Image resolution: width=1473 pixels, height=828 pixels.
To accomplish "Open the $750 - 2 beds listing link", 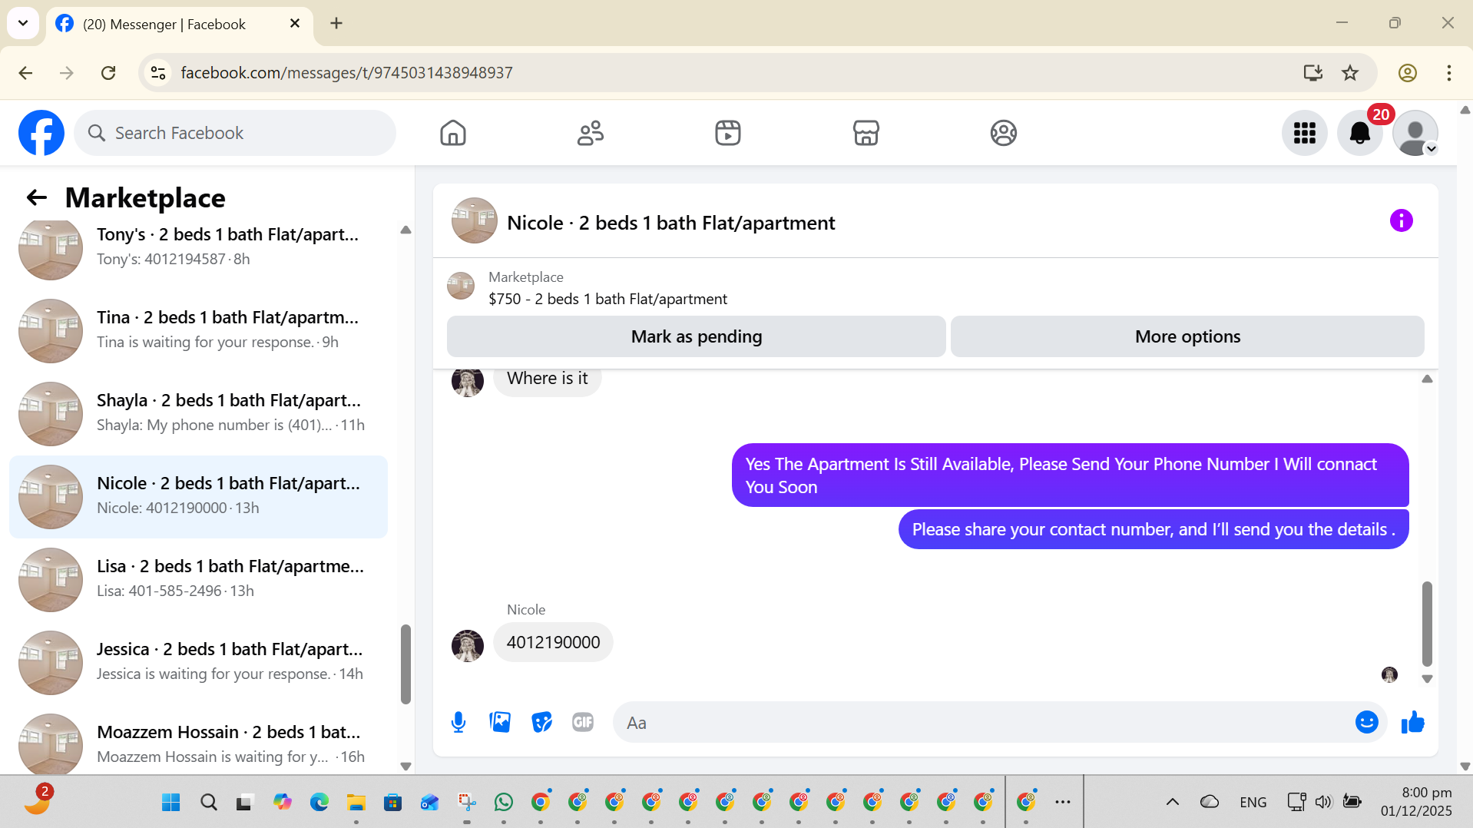I will [607, 299].
